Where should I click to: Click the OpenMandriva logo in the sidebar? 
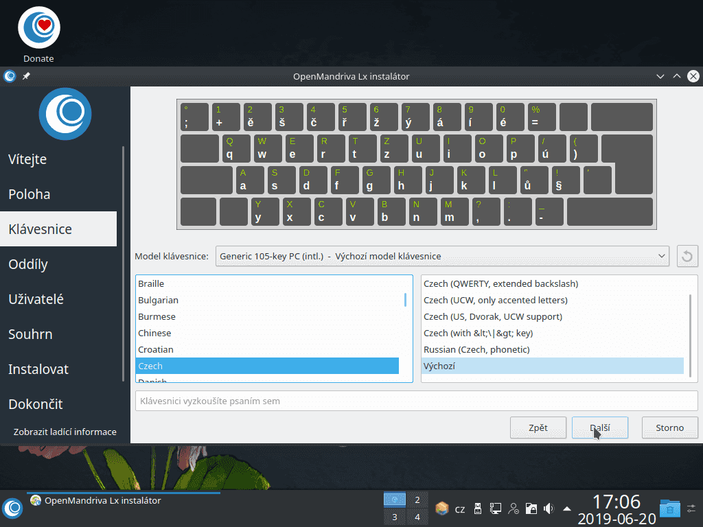pos(65,113)
